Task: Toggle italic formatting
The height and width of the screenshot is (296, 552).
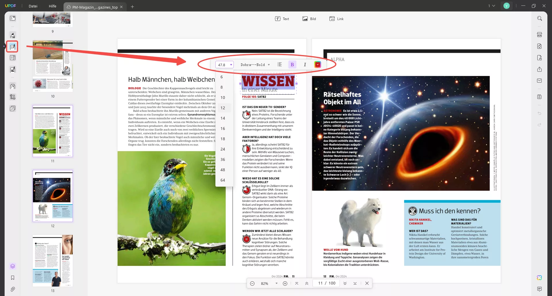Action: [x=305, y=64]
